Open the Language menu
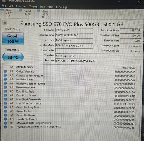Screen dimensions: 144x141 [62, 7]
